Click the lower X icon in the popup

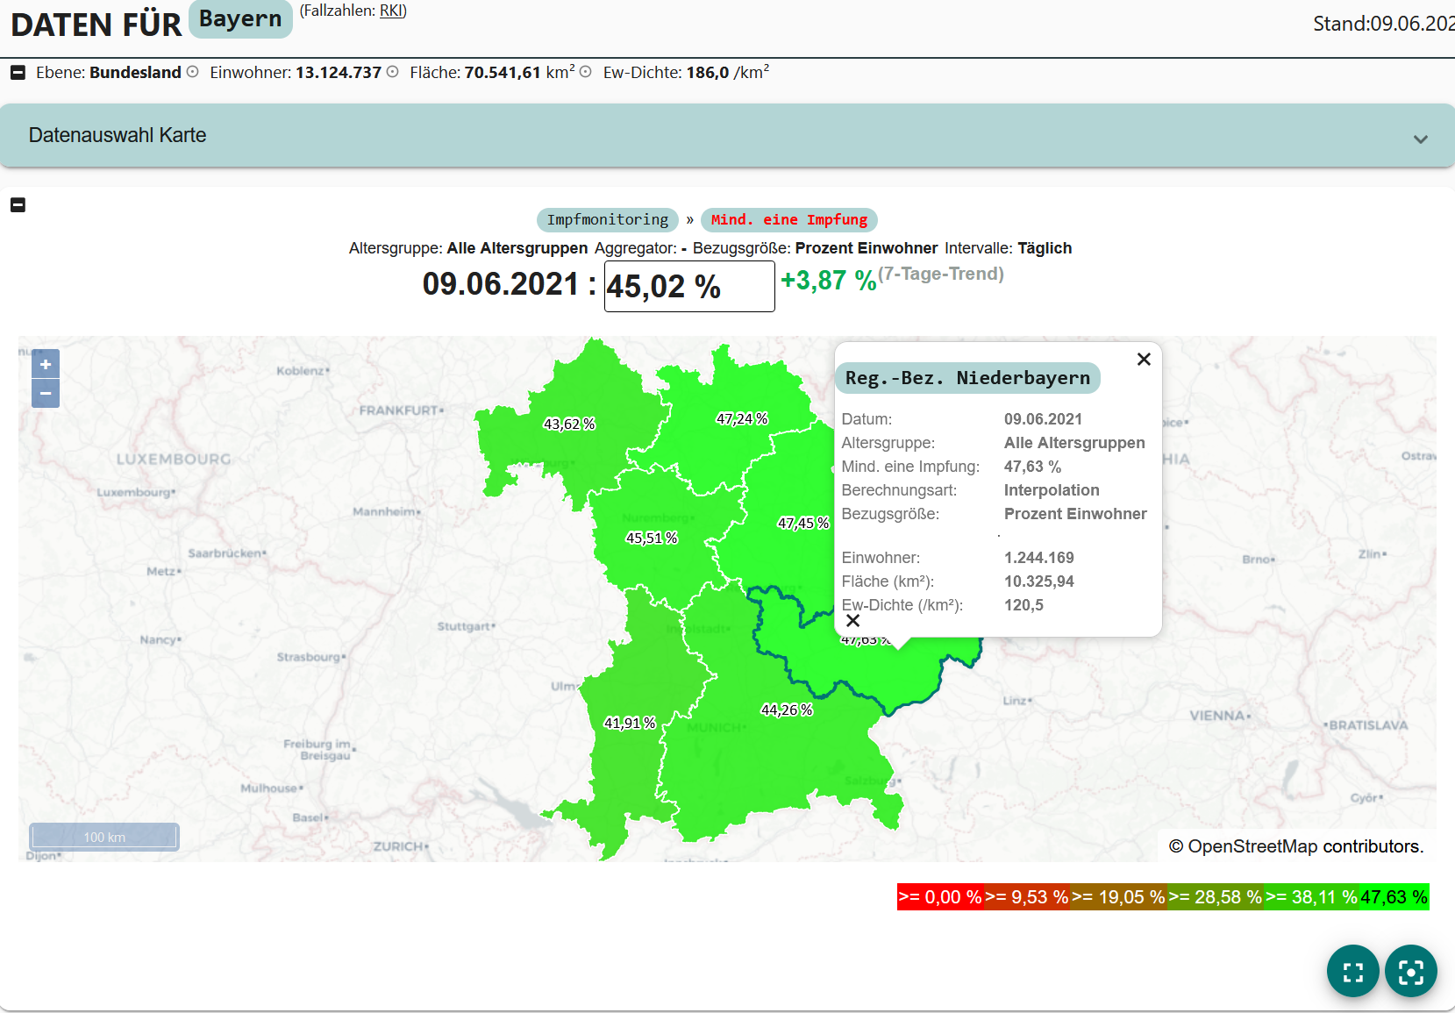click(852, 621)
